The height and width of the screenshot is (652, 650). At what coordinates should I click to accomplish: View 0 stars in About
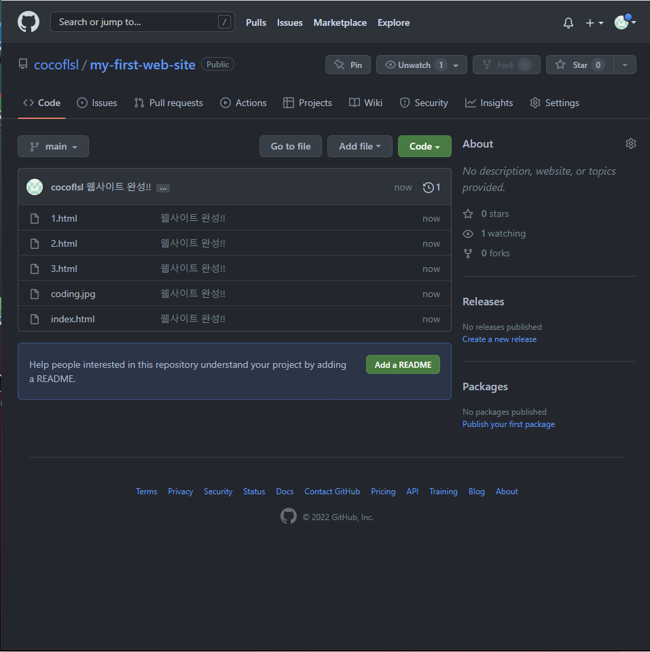(x=486, y=213)
